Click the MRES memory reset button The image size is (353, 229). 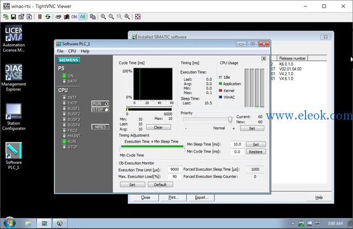(x=100, y=127)
